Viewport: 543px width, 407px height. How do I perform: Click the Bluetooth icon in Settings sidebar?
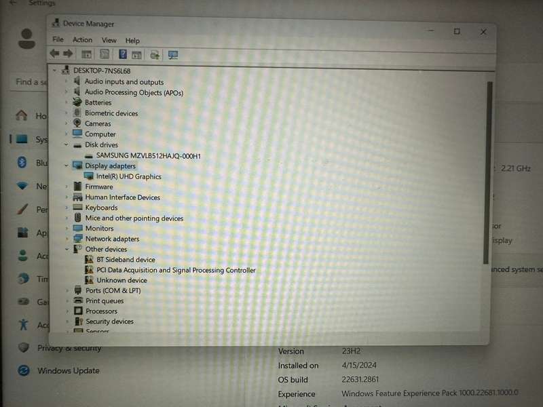click(x=22, y=162)
